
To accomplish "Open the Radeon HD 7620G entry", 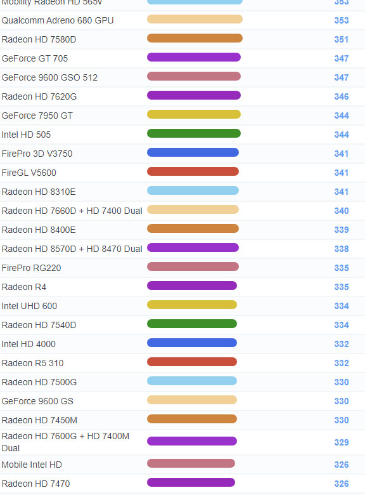I will 39,96.
